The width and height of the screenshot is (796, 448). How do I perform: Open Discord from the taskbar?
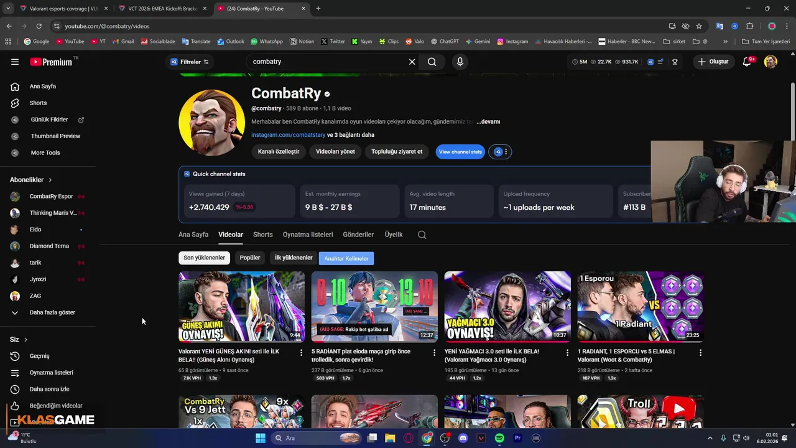pos(463,438)
